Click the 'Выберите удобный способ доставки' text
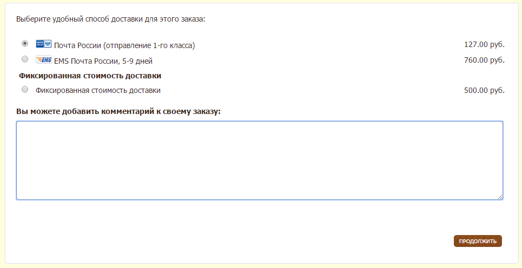The image size is (522, 268). click(x=111, y=19)
